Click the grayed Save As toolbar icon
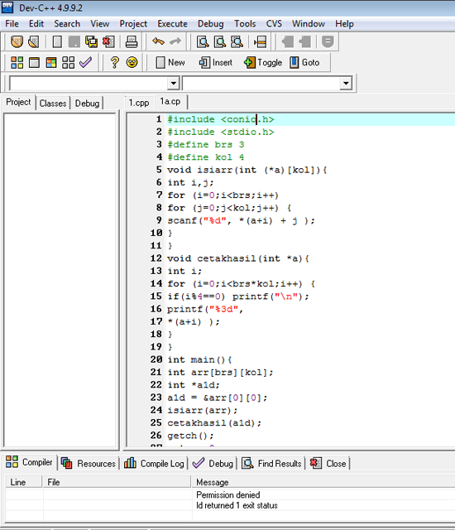The image size is (455, 530). pos(74,42)
